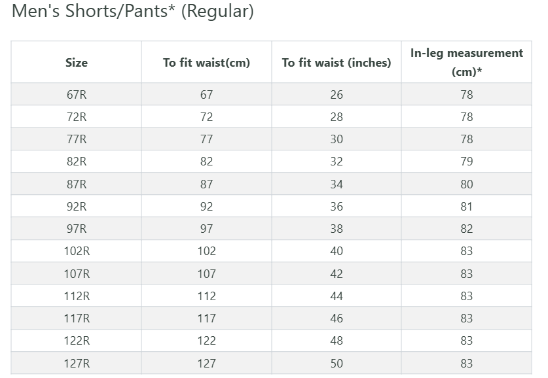The height and width of the screenshot is (378, 548).
Task: Choose the 82R size row label
Action: point(76,162)
